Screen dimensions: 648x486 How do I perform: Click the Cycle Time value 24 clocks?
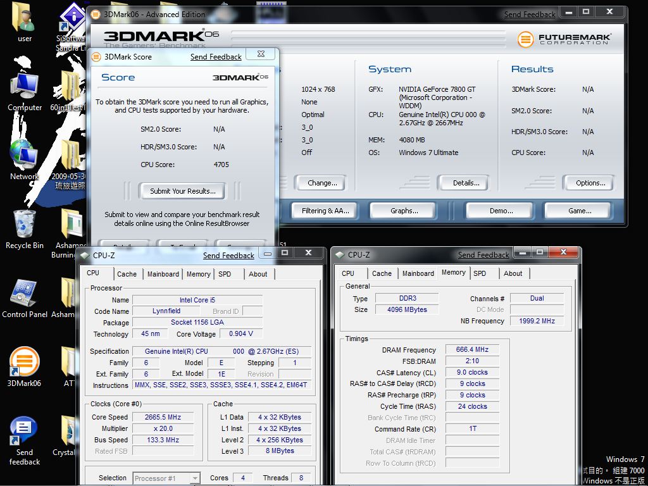click(x=472, y=407)
